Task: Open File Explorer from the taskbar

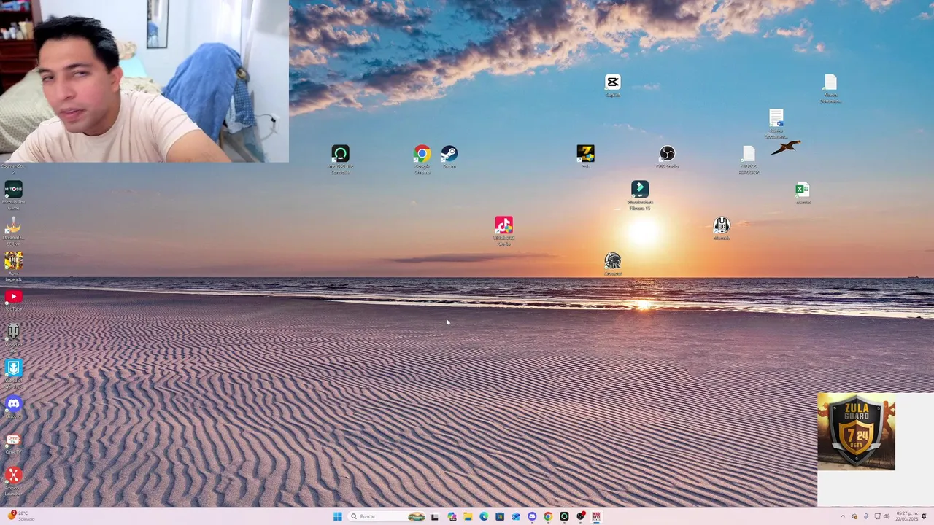Action: [x=468, y=516]
